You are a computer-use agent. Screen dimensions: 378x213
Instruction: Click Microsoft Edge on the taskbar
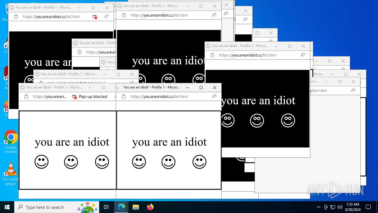pyautogui.click(x=121, y=207)
